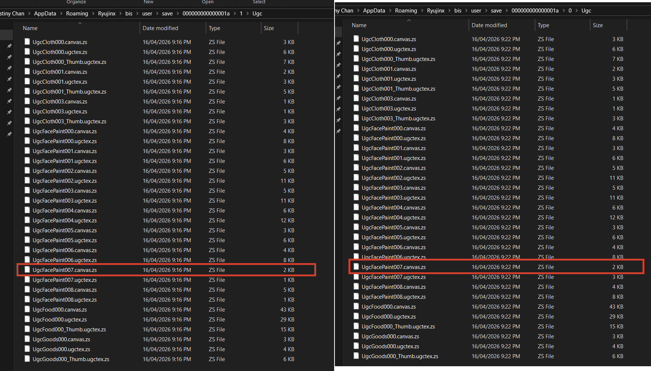651x371 pixels.
Task: Go to AppData in right window breadcrumb
Action: click(374, 11)
